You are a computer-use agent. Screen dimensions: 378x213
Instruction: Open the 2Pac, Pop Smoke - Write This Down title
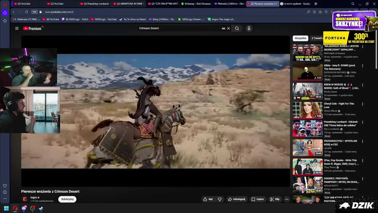pyautogui.click(x=341, y=162)
